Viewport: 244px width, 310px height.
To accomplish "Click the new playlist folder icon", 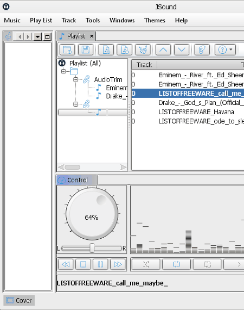I will tap(67, 49).
